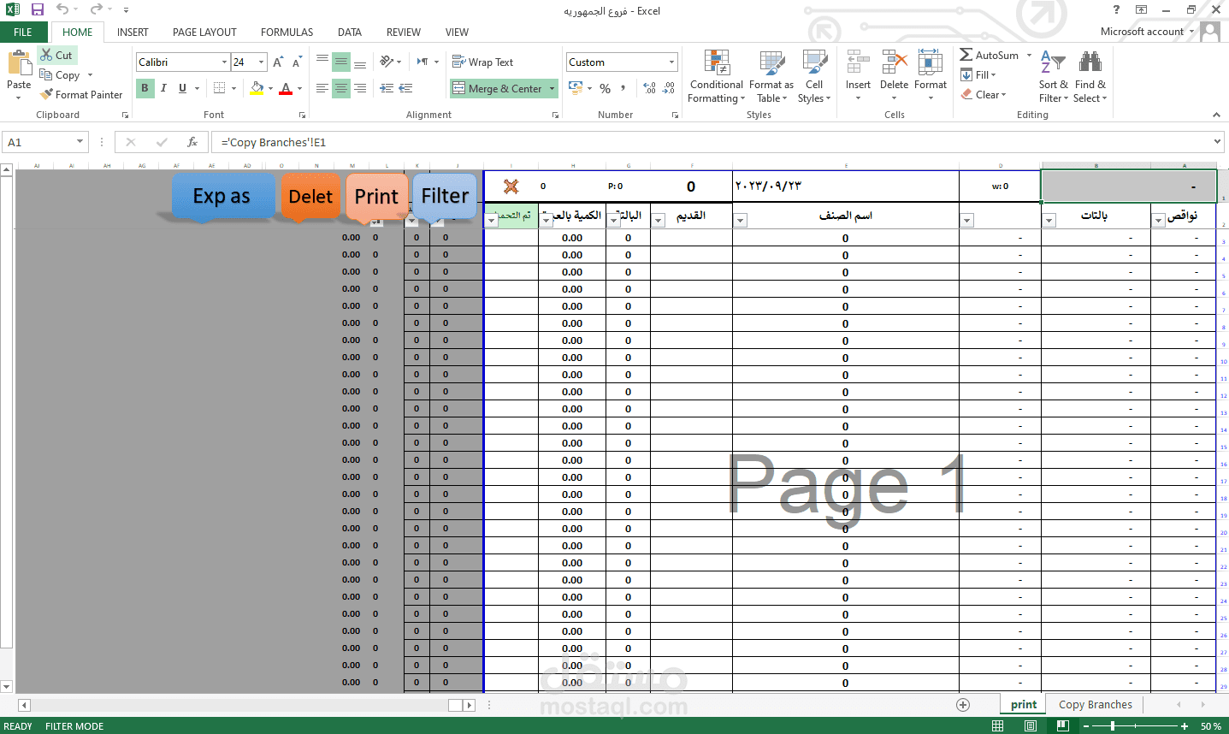This screenshot has height=734, width=1229.
Task: Activate the Format Painter brush
Action: (x=47, y=94)
